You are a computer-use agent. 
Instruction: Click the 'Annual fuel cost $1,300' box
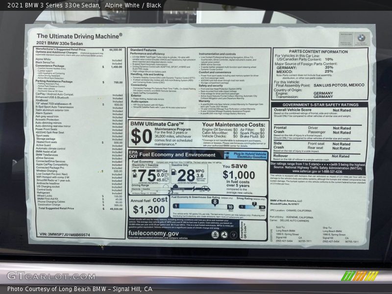pyautogui.click(x=149, y=206)
